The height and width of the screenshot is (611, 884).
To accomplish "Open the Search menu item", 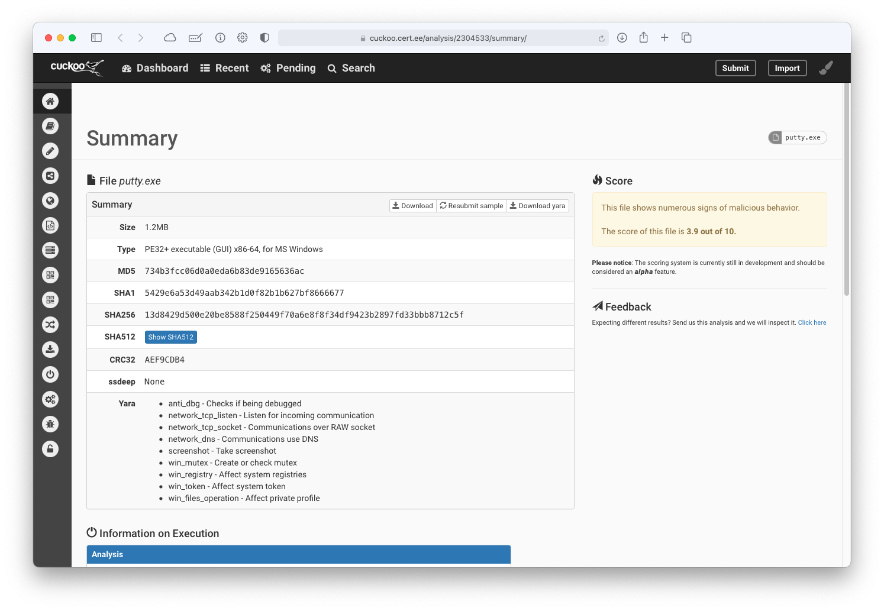I will [351, 68].
